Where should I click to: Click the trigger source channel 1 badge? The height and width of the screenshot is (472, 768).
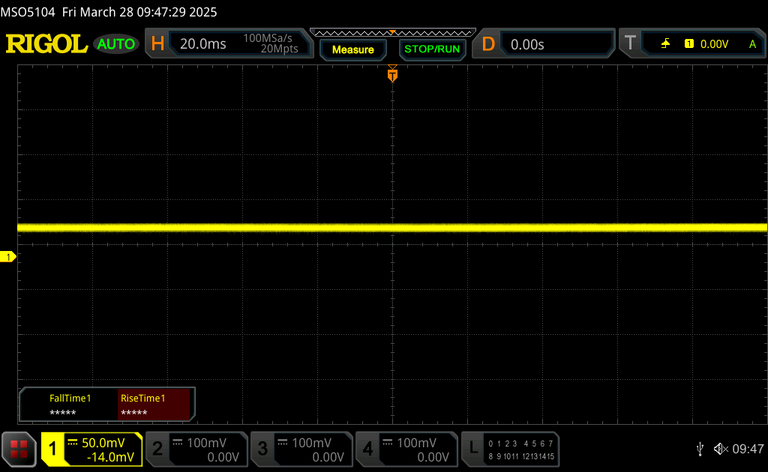pyautogui.click(x=689, y=44)
